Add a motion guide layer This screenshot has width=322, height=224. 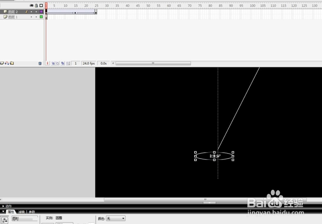7,63
